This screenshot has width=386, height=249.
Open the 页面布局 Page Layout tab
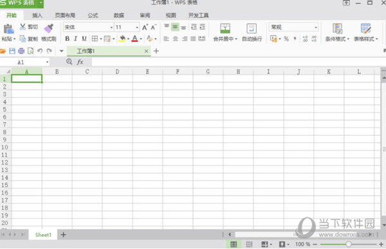coord(65,15)
